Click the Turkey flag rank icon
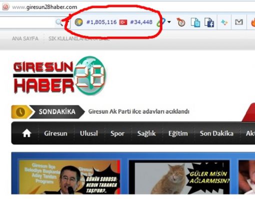Image resolution: width=255 pixels, height=199 pixels. (123, 22)
